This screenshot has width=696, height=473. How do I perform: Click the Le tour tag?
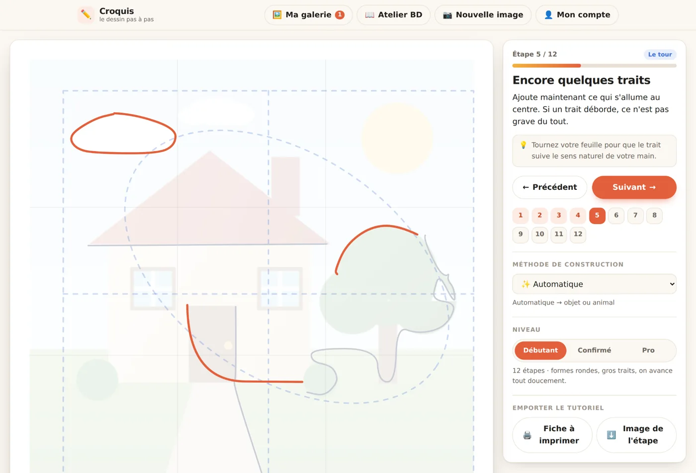tap(660, 55)
